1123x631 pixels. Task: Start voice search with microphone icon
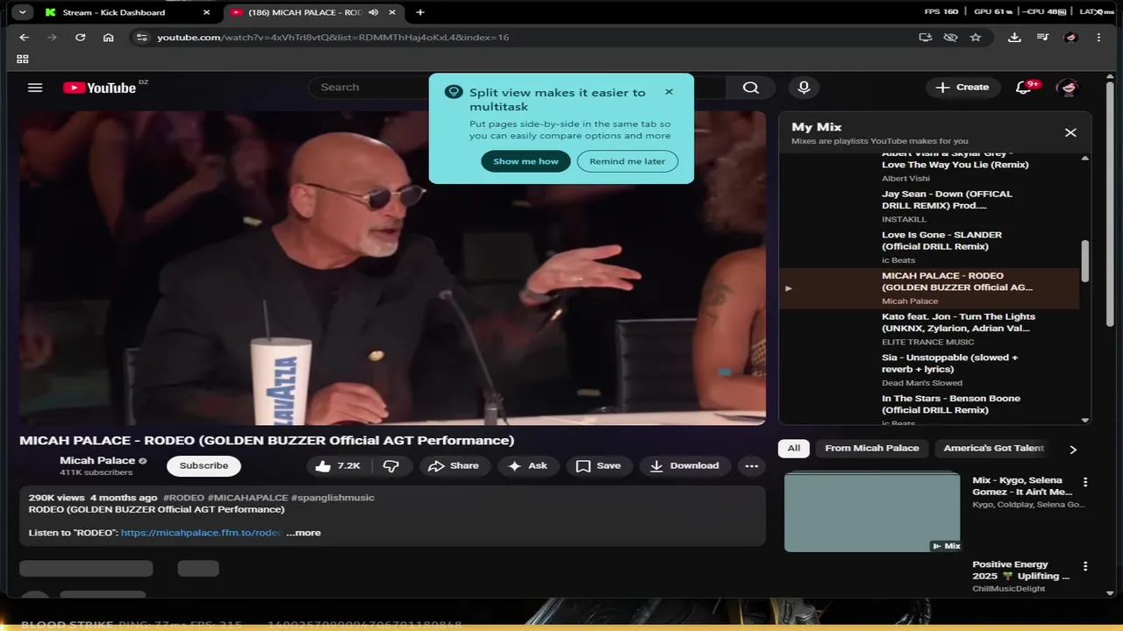coord(804,88)
